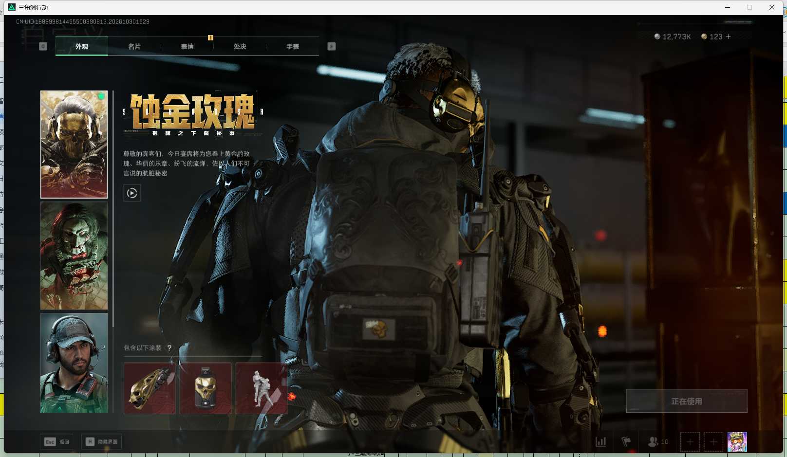Open the flag icon in bottom bar
Image resolution: width=787 pixels, height=457 pixels.
point(626,442)
